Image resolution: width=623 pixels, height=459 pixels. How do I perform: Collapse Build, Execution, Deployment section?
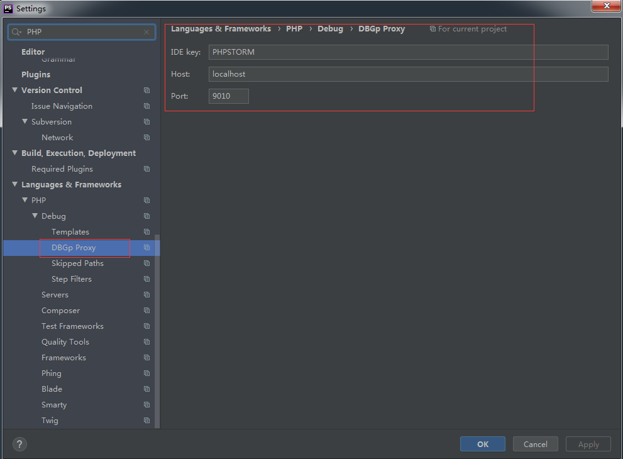14,153
